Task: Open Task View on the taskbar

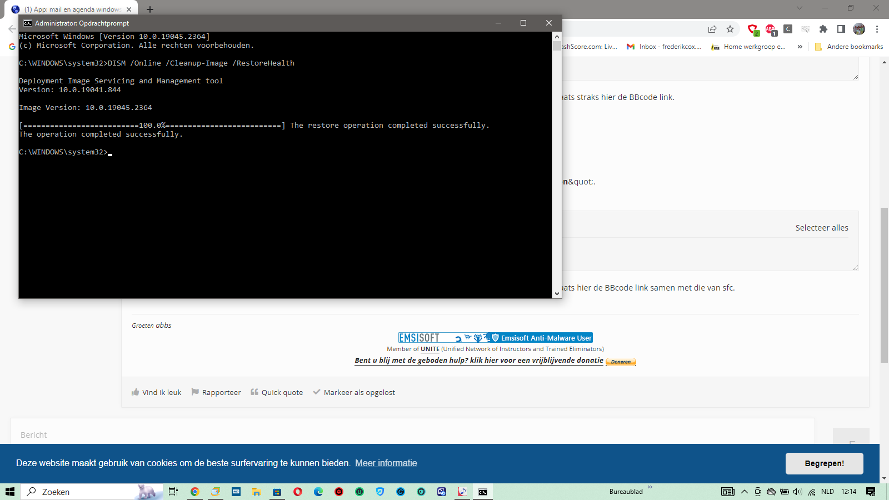Action: point(173,492)
